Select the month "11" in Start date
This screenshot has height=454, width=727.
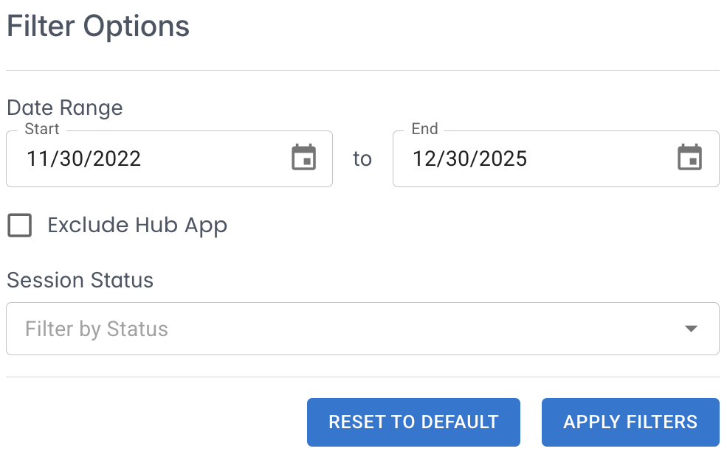pos(38,158)
